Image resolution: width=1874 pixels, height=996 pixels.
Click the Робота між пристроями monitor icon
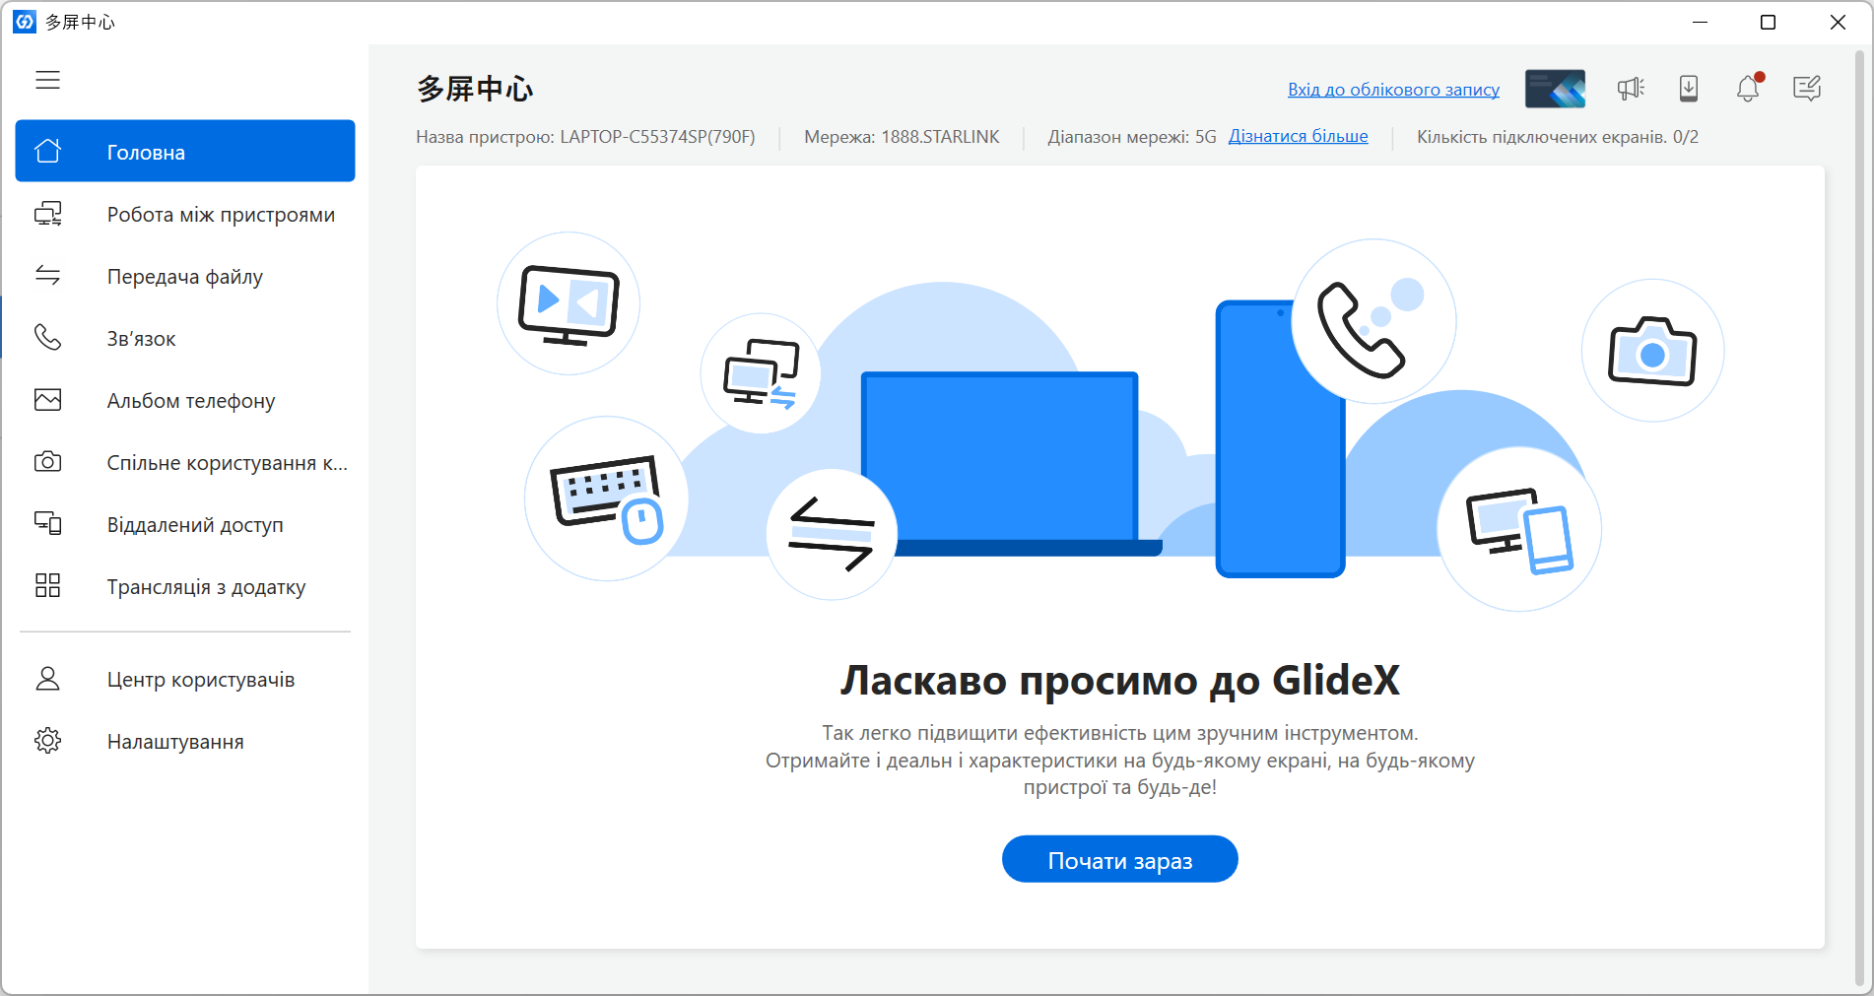click(47, 214)
